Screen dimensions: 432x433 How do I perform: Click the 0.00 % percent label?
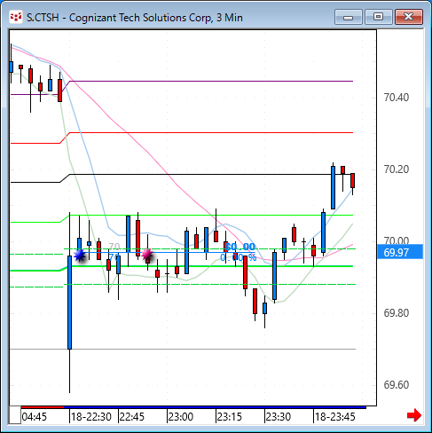click(239, 257)
